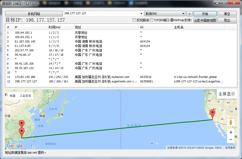
Task: Click the Street View pegman icon
Action: 231,122
